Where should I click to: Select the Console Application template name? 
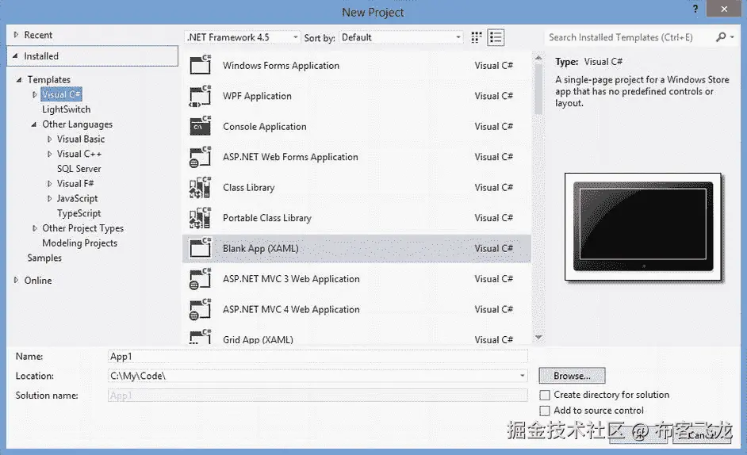tap(264, 126)
